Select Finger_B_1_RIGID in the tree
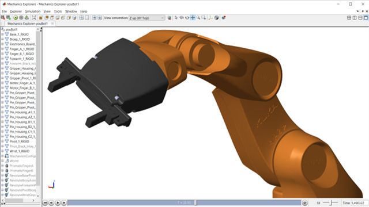This screenshot has width=369, height=207. (x=22, y=53)
